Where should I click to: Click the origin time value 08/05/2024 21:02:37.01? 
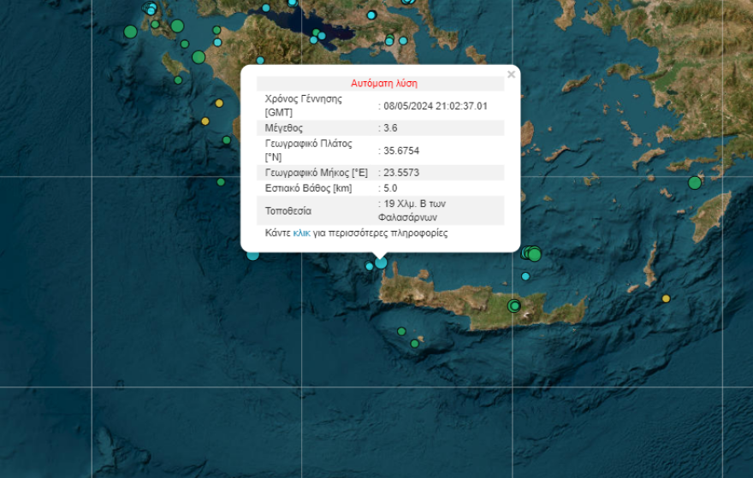click(436, 106)
